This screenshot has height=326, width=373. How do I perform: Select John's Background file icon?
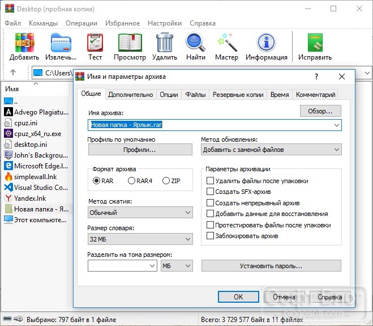tap(8, 155)
